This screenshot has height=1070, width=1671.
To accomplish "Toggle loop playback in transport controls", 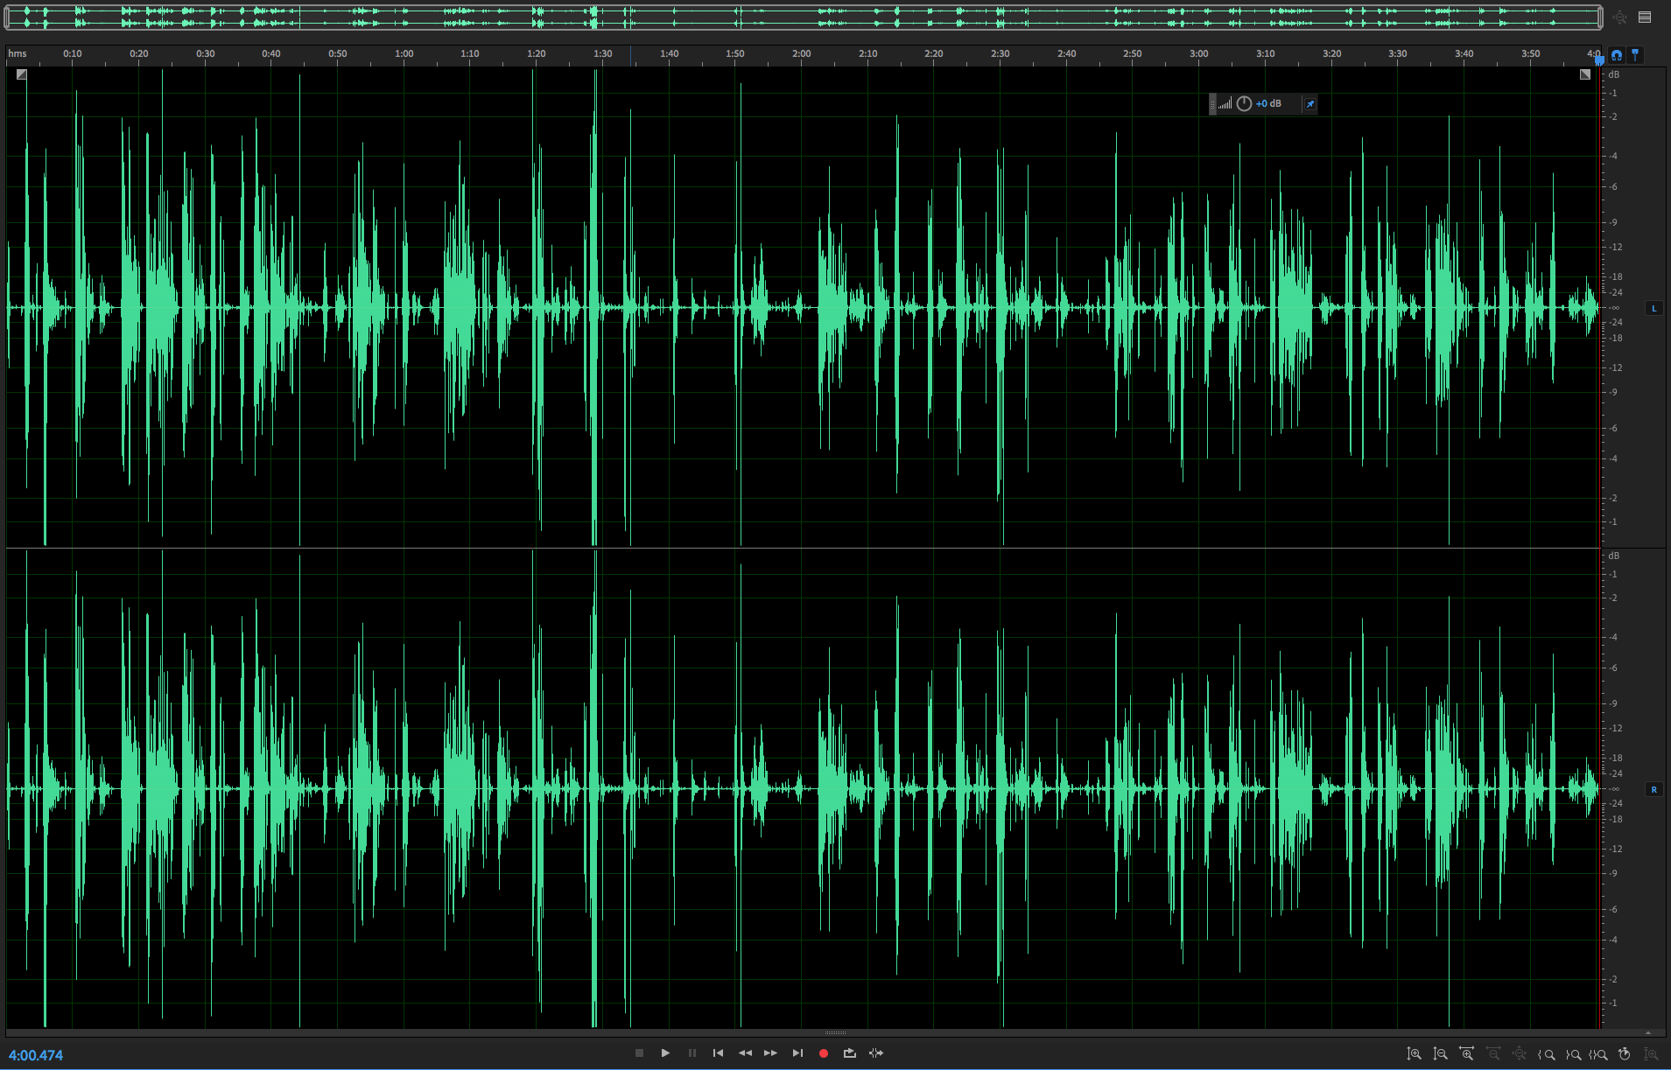I will (849, 1053).
